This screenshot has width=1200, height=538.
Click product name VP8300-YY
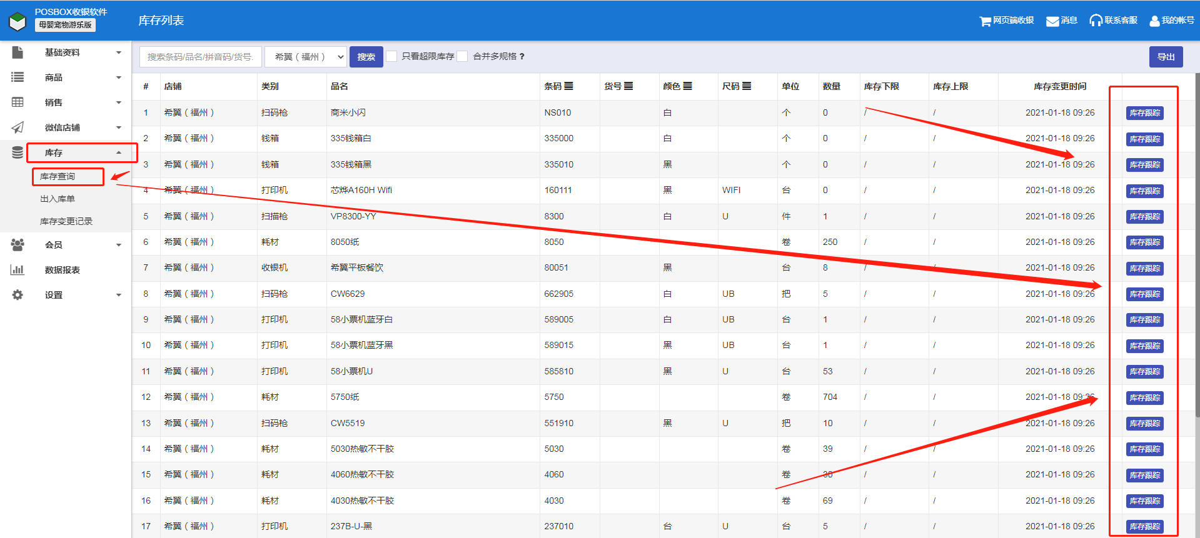tap(353, 216)
